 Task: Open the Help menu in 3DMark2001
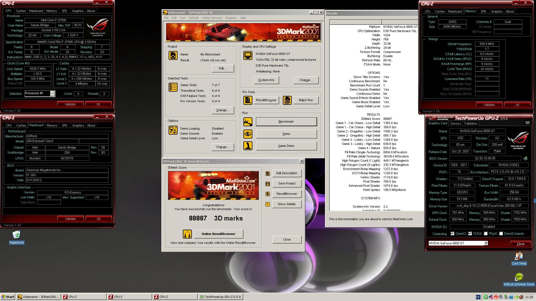pyautogui.click(x=243, y=18)
